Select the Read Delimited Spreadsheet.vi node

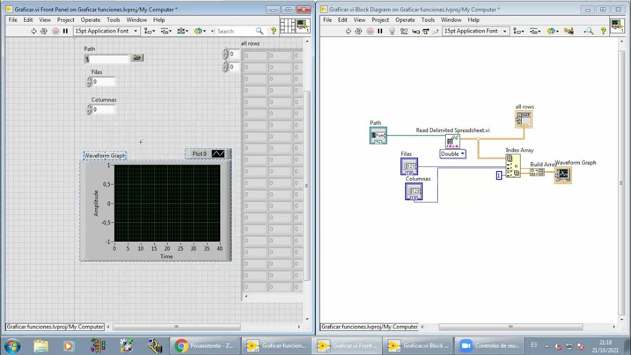pyautogui.click(x=453, y=142)
